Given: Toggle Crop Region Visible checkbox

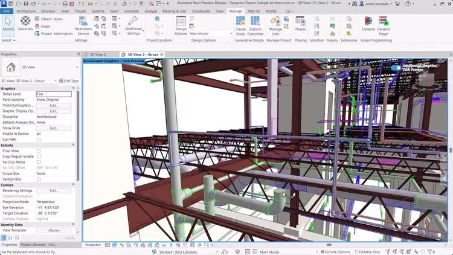Looking at the screenshot, I should [39, 157].
